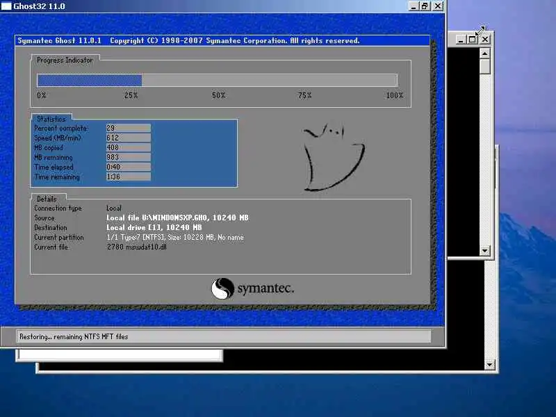The image size is (556, 417).
Task: Close the Ghost32 11.0 window
Action: (x=439, y=6)
